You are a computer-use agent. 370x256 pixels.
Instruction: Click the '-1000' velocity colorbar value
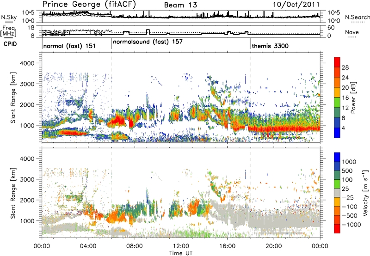(351, 225)
